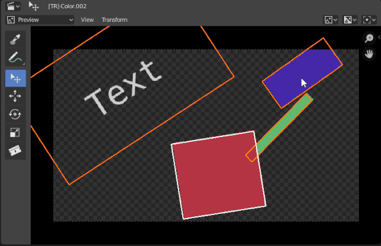Image resolution: width=381 pixels, height=246 pixels.
Task: Select the Scale tool
Action: point(15,132)
